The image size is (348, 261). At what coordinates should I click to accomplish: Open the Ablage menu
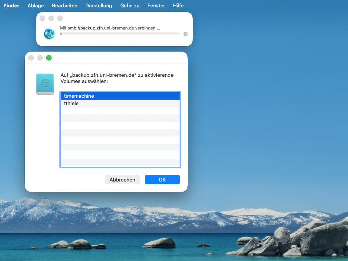click(36, 5)
